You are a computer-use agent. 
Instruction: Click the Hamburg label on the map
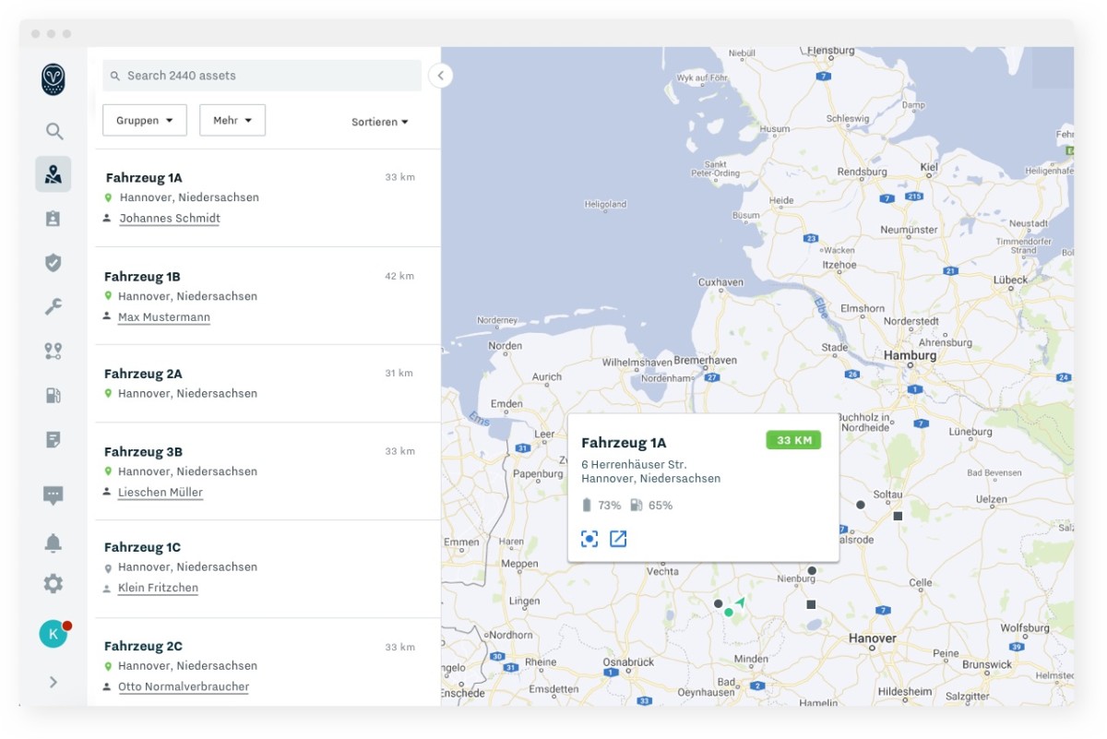910,355
